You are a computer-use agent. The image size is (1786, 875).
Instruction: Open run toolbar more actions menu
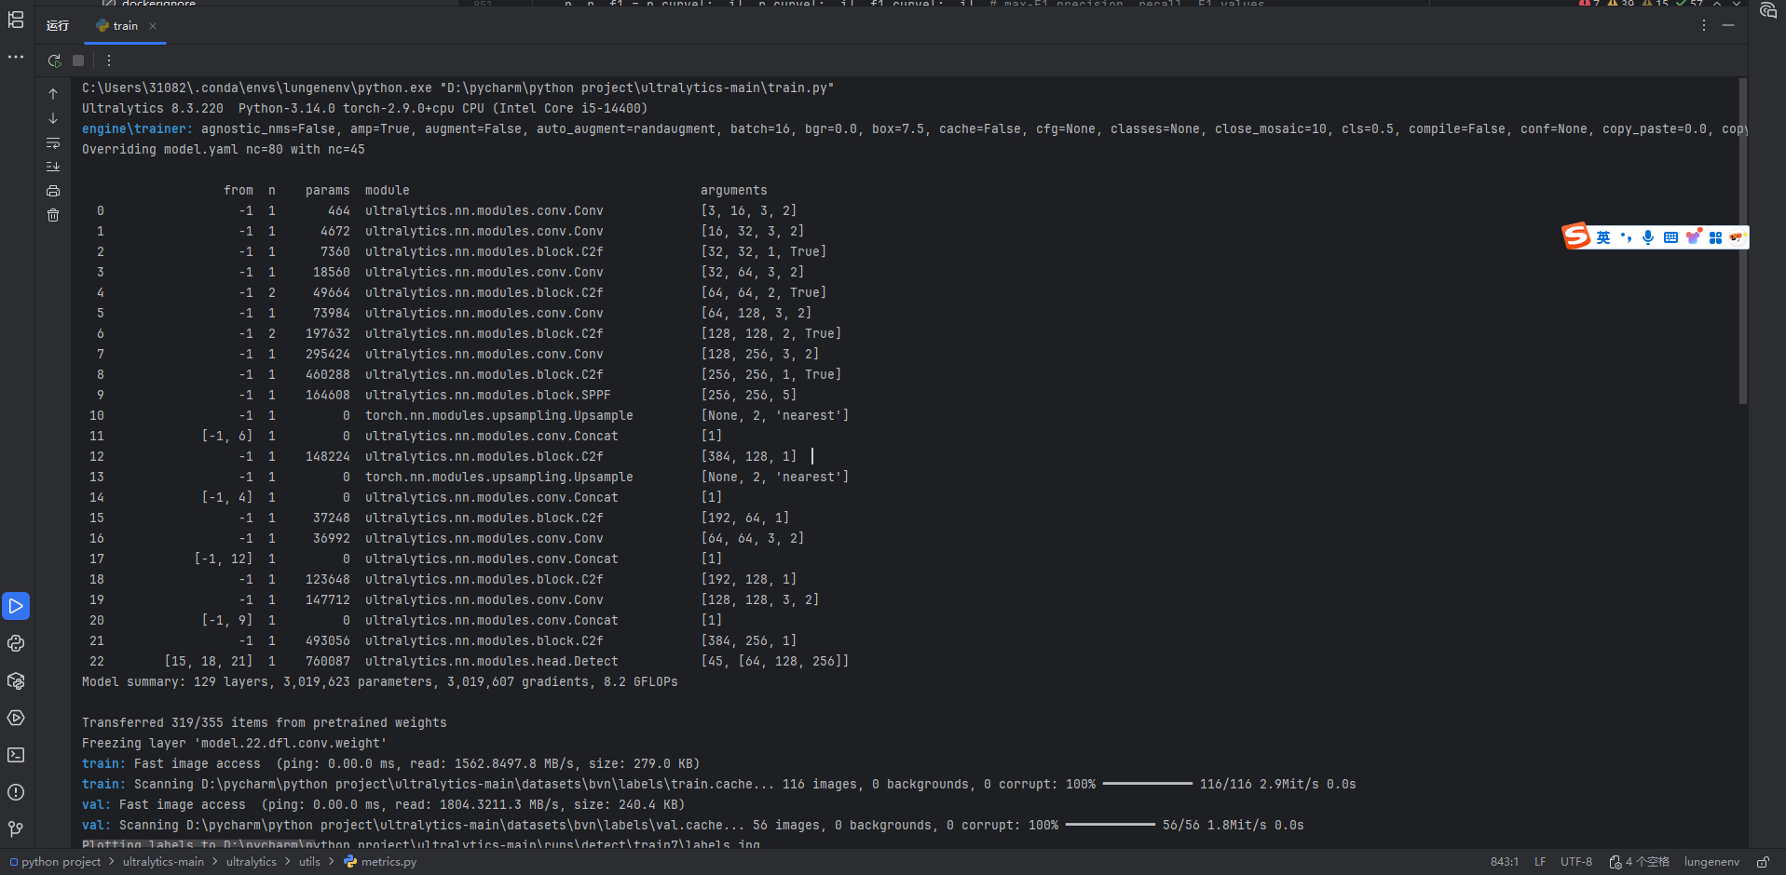click(109, 61)
